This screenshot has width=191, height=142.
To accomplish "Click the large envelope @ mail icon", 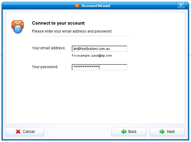I will 18,27.
